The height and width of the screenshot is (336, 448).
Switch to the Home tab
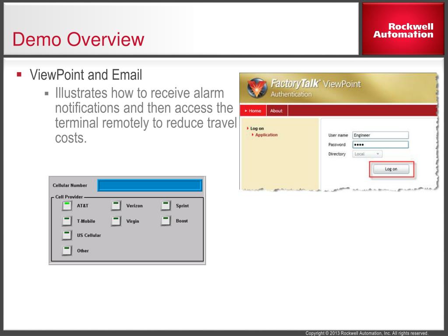[x=253, y=111]
